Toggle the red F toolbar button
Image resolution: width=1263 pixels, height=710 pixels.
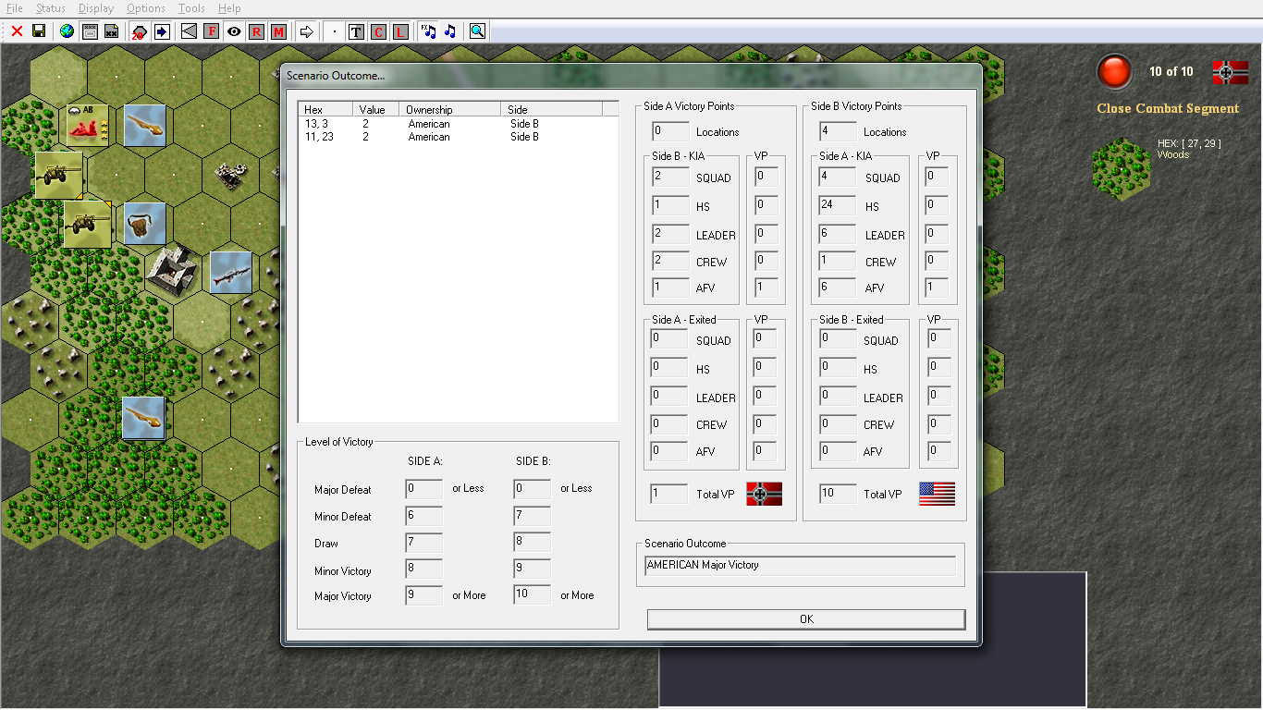pyautogui.click(x=211, y=31)
